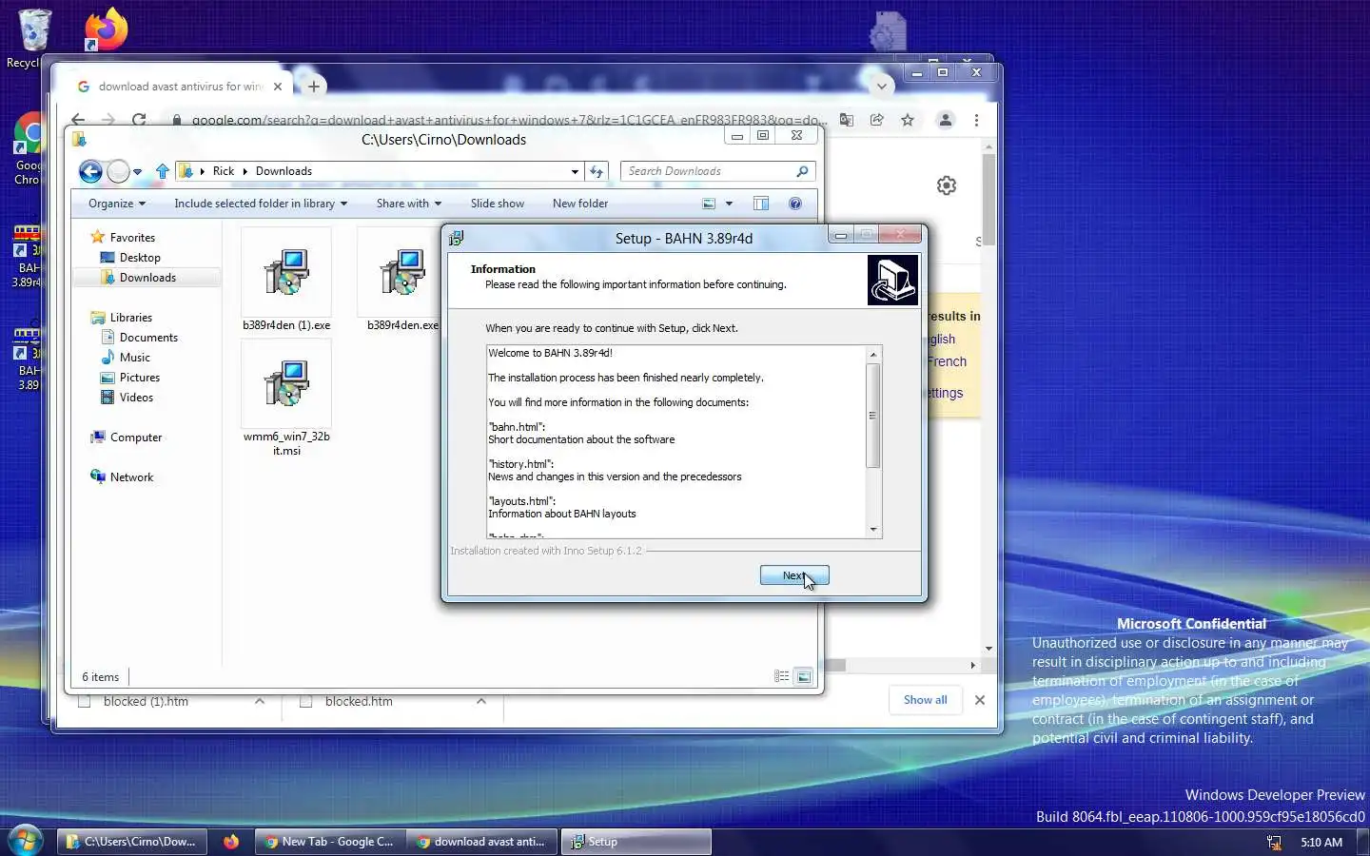This screenshot has height=856, width=1370.
Task: Click the setup information scrollbar thumb
Action: pos(872,415)
